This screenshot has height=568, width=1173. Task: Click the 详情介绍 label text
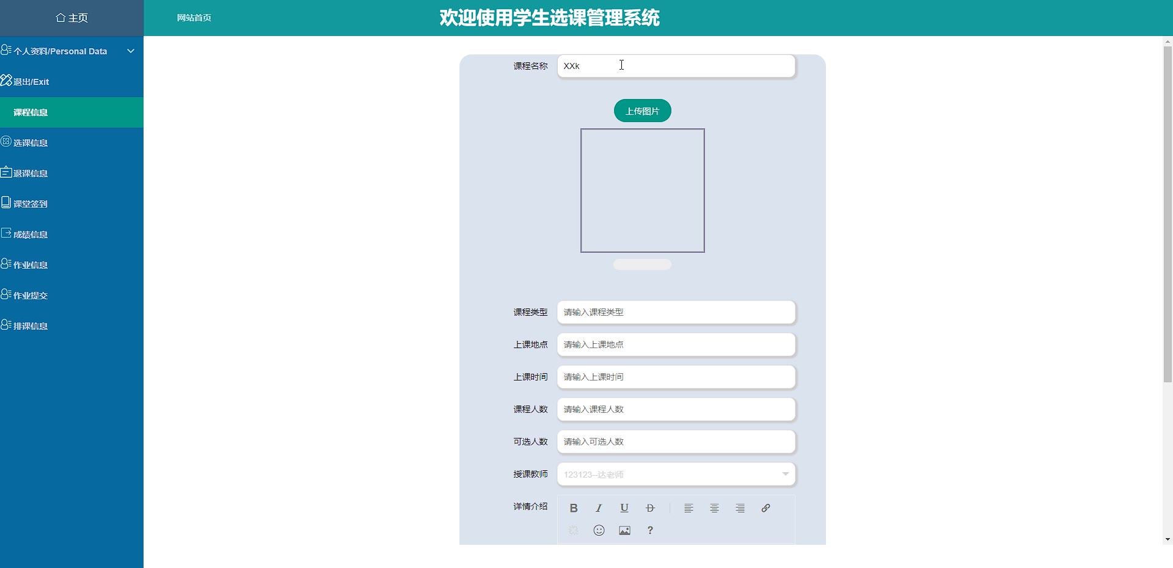[x=530, y=506]
